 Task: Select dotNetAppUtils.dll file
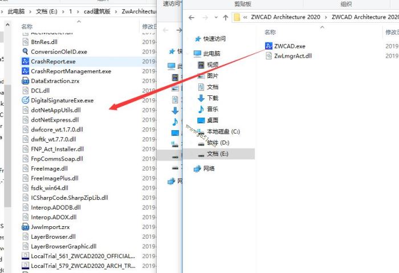point(56,110)
